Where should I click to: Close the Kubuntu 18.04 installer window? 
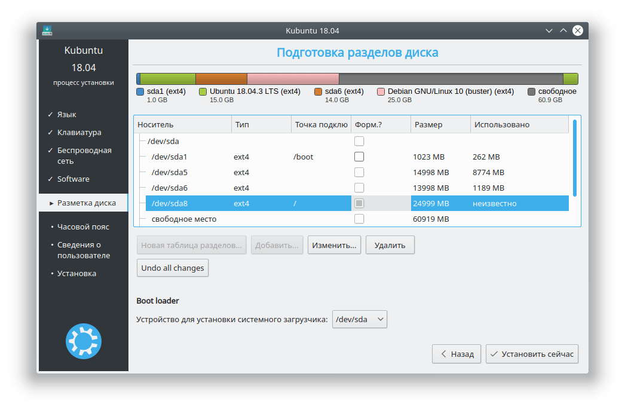tap(578, 30)
